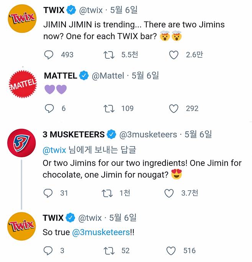Image resolution: width=252 pixels, height=262 pixels.
Task: Retweet TWIX's JIMIN JIMIN trending tweet
Action: 110,55
